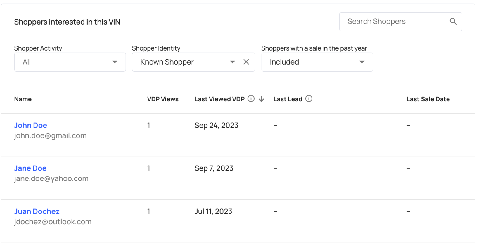The image size is (481, 245).
Task: Open Last Viewed VDP info tooltip icon
Action: [x=251, y=99]
